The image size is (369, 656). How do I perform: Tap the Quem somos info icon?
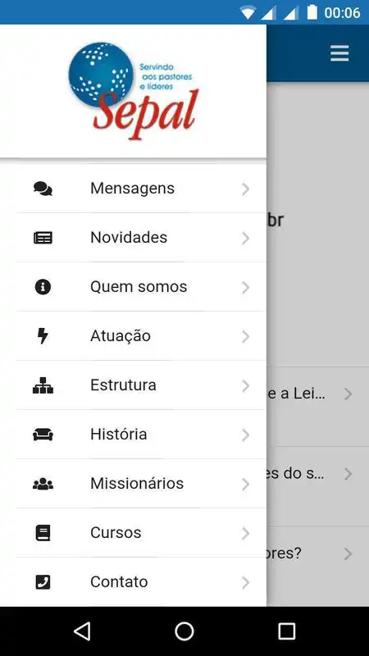click(x=43, y=287)
